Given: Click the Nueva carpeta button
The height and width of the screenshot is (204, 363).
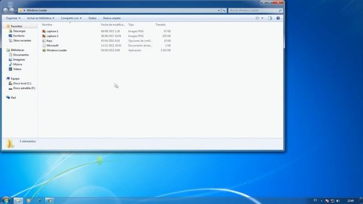Looking at the screenshot, I should tap(112, 18).
